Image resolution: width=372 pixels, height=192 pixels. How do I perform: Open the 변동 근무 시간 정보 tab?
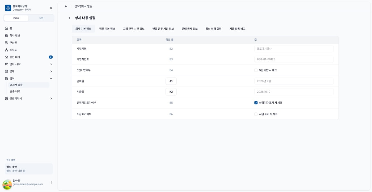click(x=163, y=29)
